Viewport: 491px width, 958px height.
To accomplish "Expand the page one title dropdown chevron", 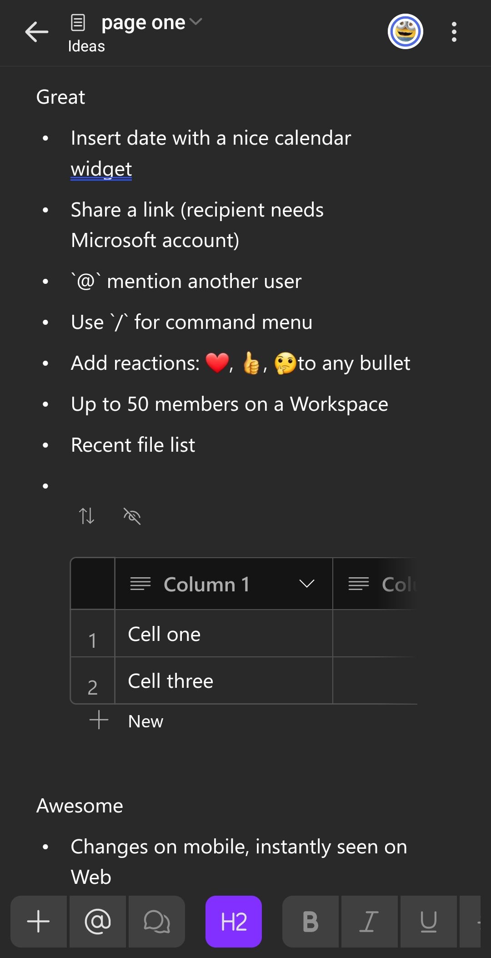I will [x=195, y=22].
